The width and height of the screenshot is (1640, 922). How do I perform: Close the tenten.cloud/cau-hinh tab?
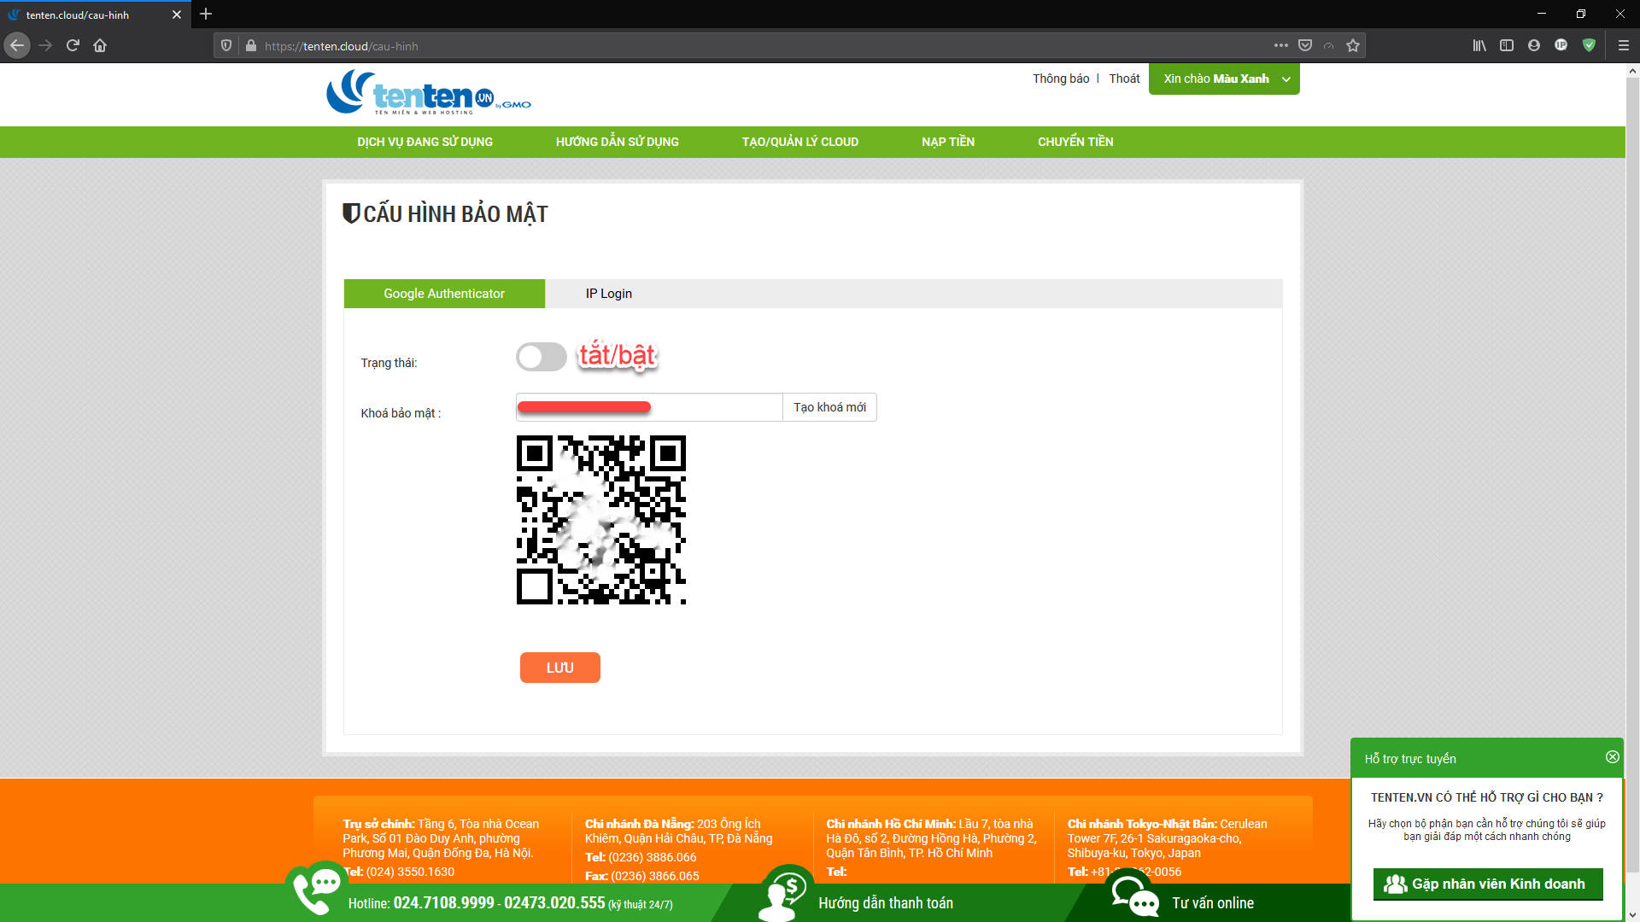point(177,15)
